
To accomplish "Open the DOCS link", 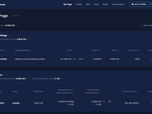I will point(16,16).
